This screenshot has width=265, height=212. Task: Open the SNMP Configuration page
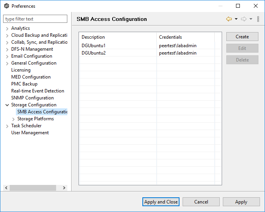pyautogui.click(x=32, y=98)
